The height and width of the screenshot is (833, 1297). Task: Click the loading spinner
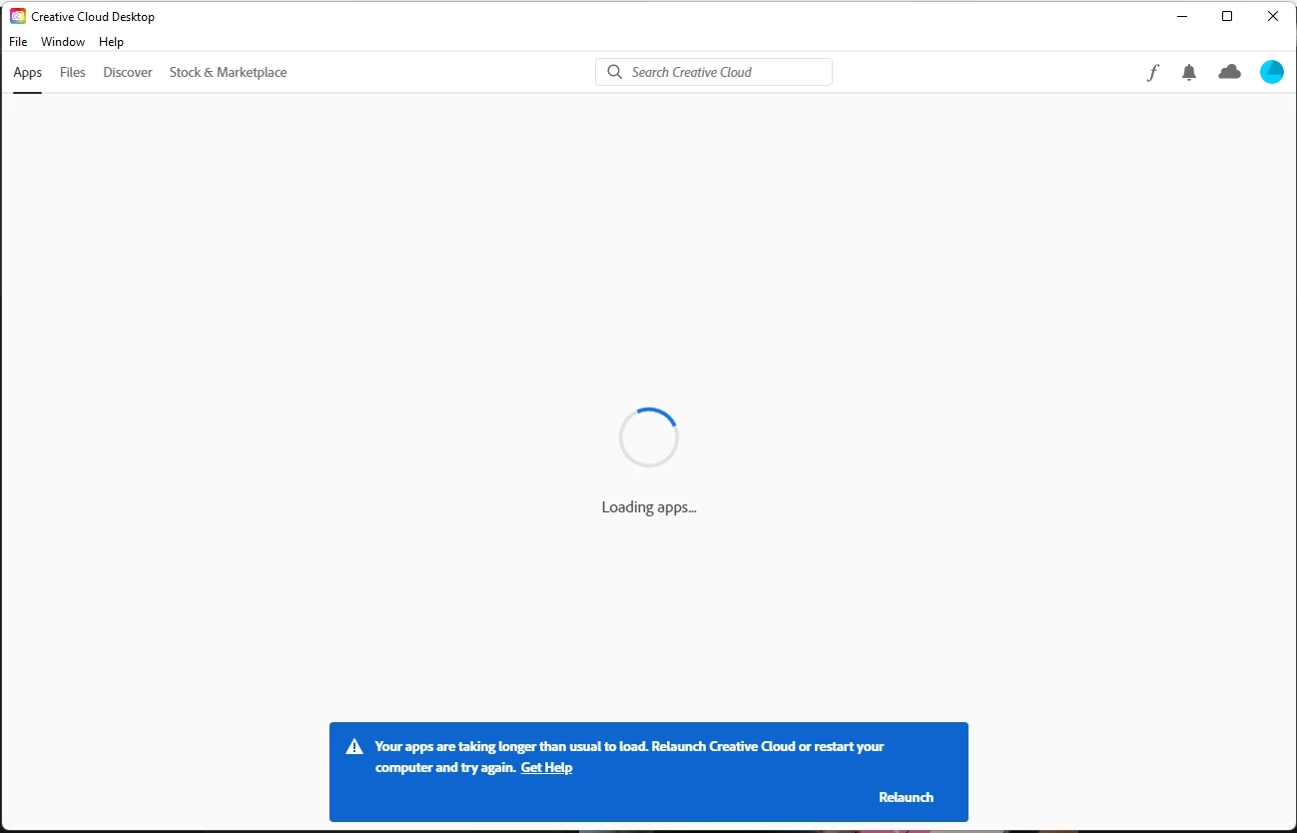(649, 437)
